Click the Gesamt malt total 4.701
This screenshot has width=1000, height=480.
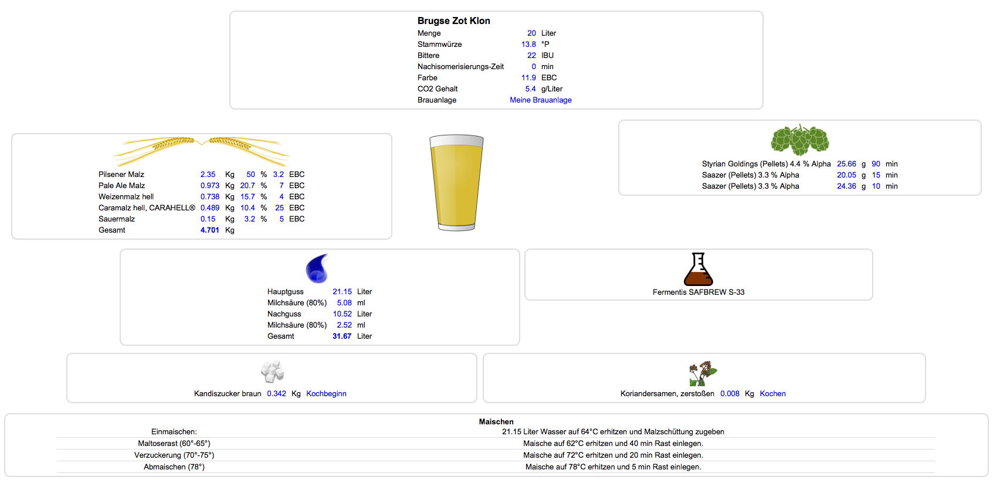coord(209,230)
